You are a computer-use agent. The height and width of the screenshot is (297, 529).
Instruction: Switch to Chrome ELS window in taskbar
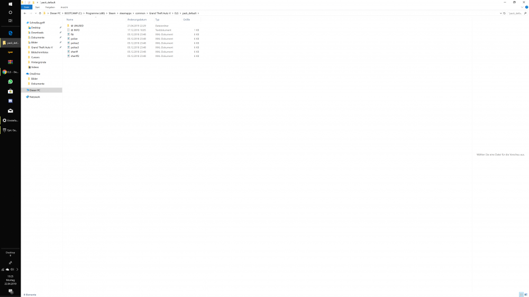(x=10, y=72)
